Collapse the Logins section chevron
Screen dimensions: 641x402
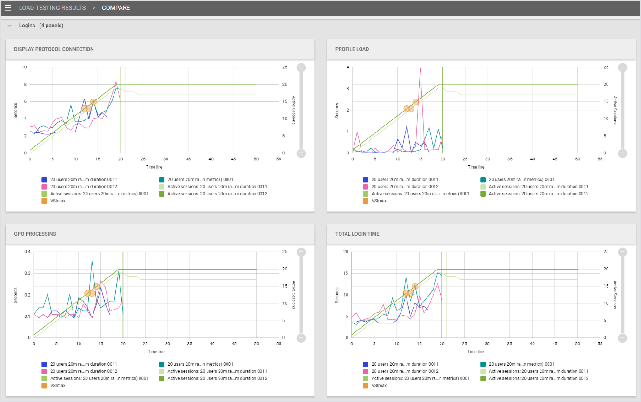[x=10, y=26]
